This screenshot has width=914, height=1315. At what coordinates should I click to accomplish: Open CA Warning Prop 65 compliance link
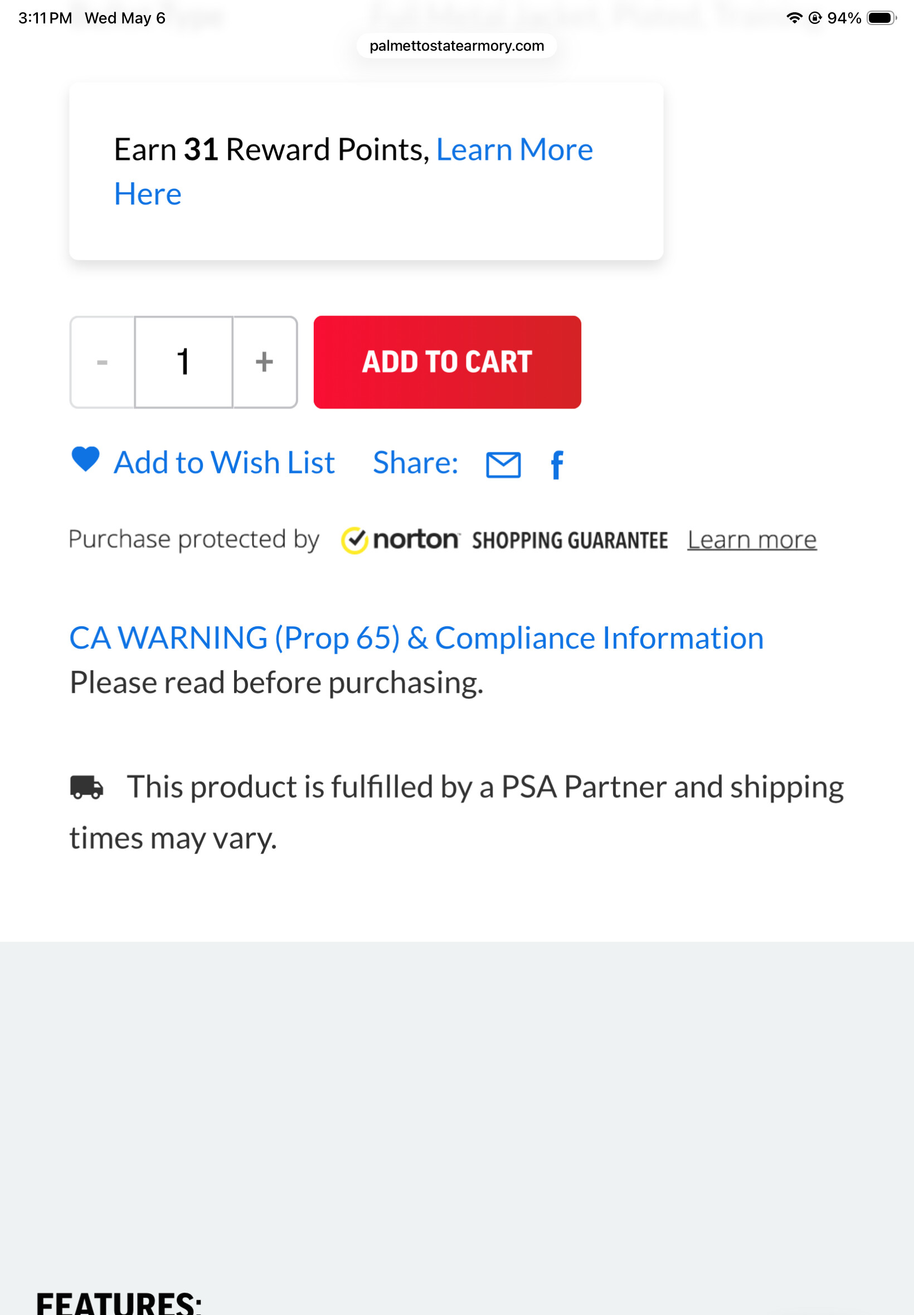pyautogui.click(x=416, y=638)
